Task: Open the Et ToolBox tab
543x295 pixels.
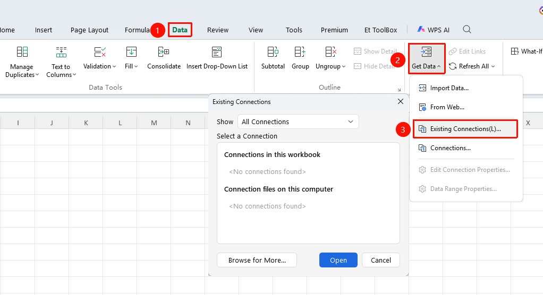Action: coord(380,30)
